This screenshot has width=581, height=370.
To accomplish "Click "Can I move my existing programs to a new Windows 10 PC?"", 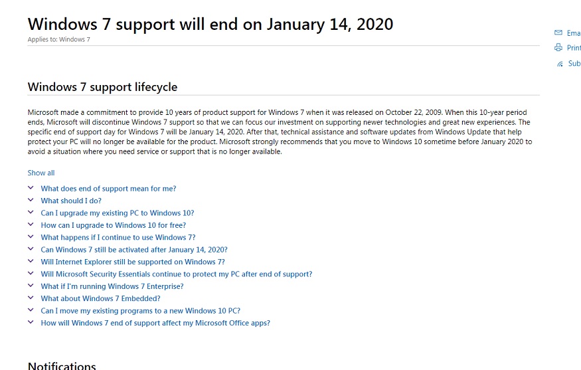I will coord(140,310).
